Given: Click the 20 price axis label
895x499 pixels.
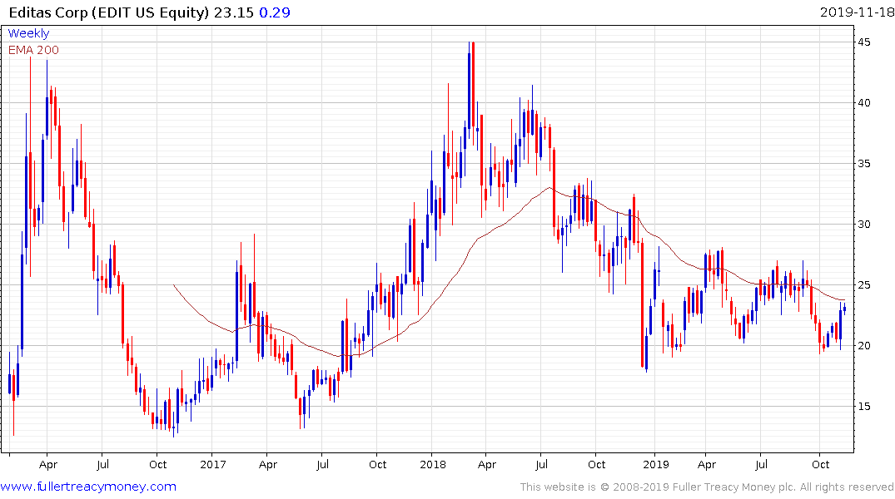Looking at the screenshot, I should tap(863, 346).
